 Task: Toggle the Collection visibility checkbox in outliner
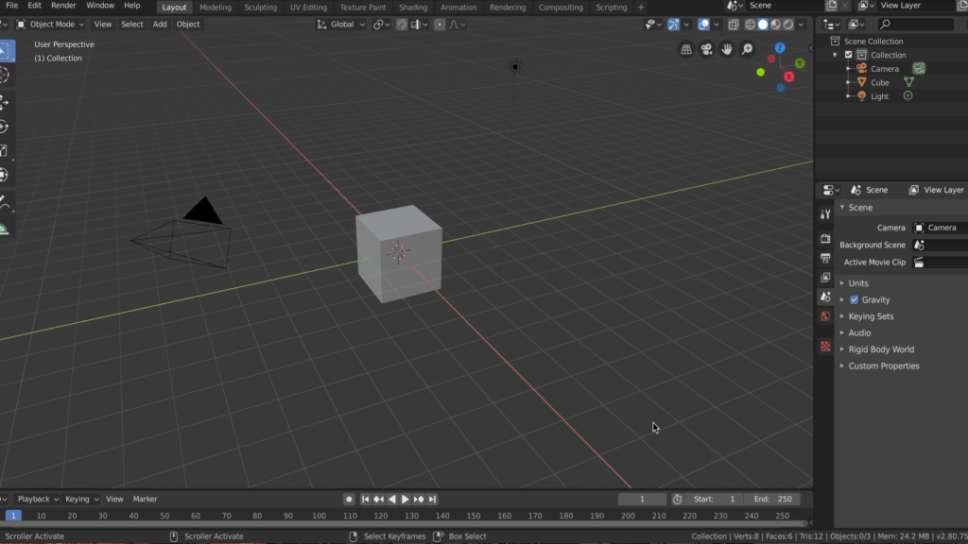(x=848, y=55)
